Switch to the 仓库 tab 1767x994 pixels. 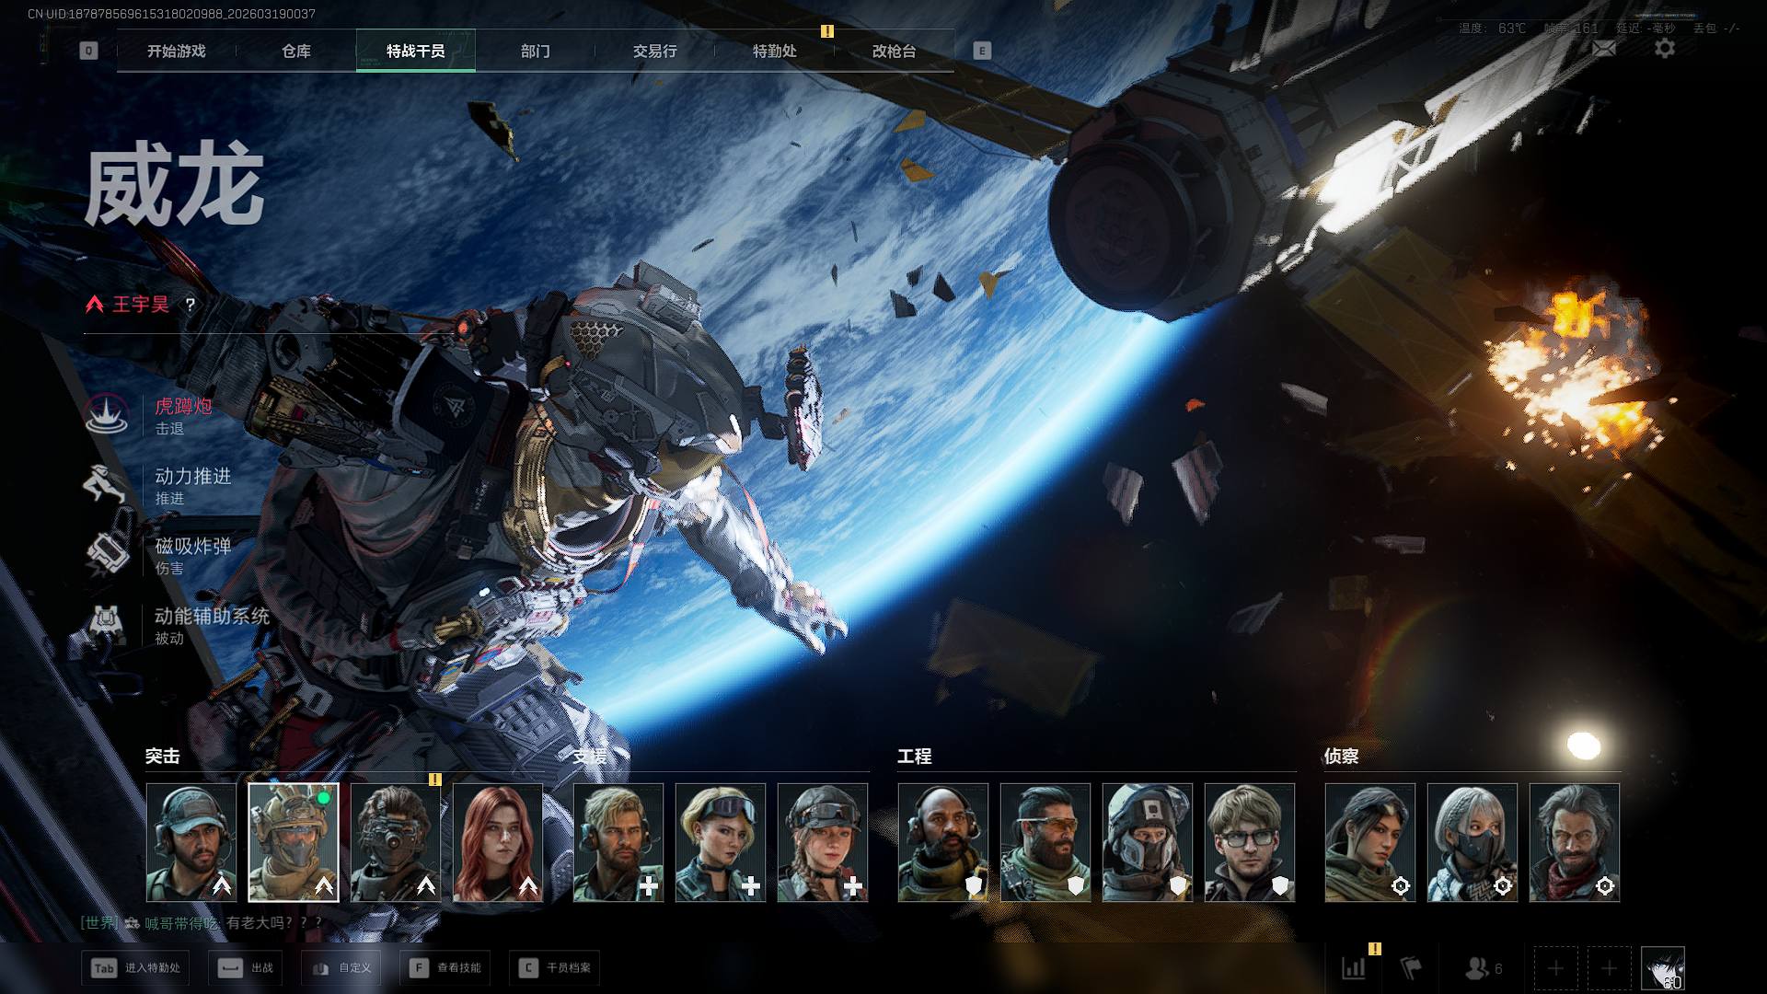click(x=295, y=52)
